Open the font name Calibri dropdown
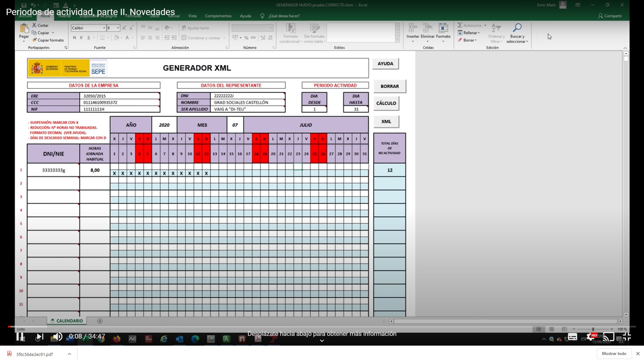This screenshot has width=644, height=362. point(104,28)
